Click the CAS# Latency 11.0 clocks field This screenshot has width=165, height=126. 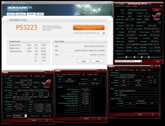click(x=85, y=94)
